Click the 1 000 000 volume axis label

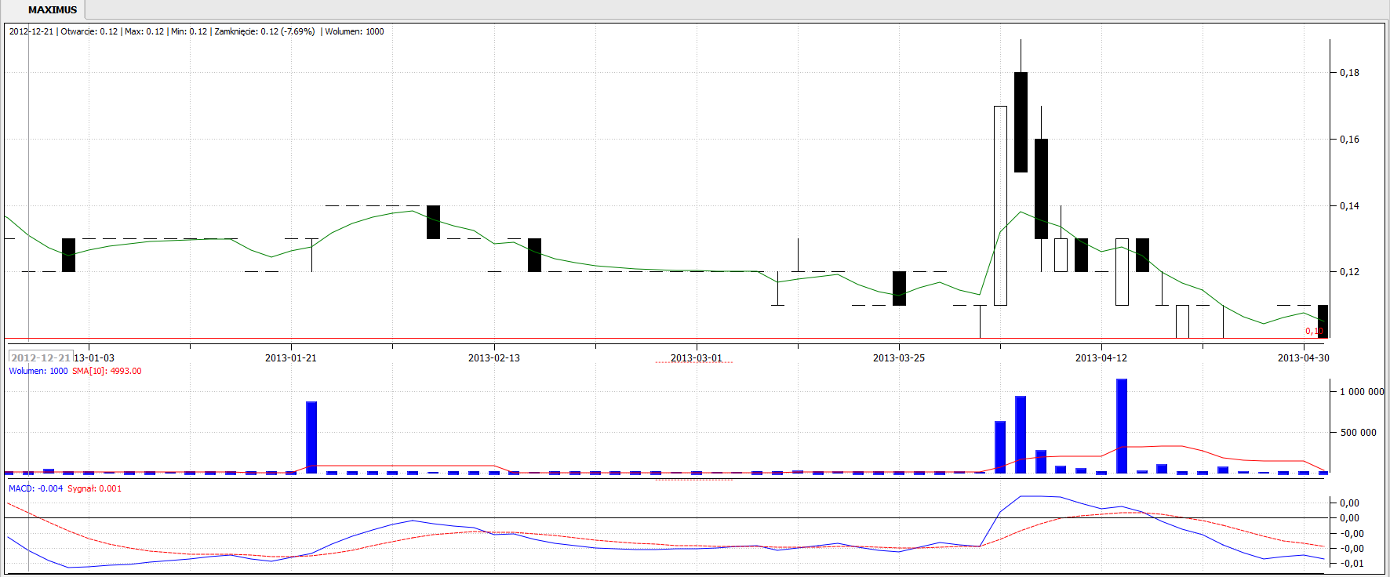pos(1361,392)
